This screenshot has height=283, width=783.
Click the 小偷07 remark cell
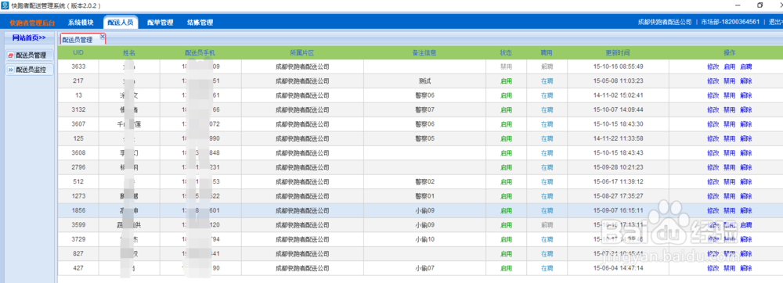(x=424, y=269)
